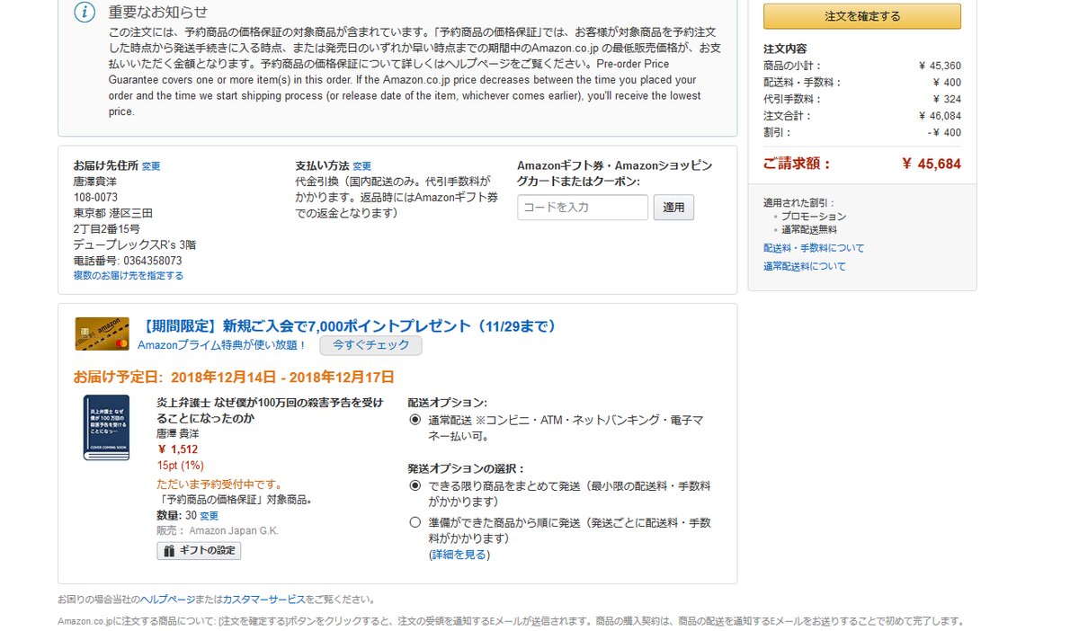
Task: Click the Amazon credit card image
Action: 102,333
